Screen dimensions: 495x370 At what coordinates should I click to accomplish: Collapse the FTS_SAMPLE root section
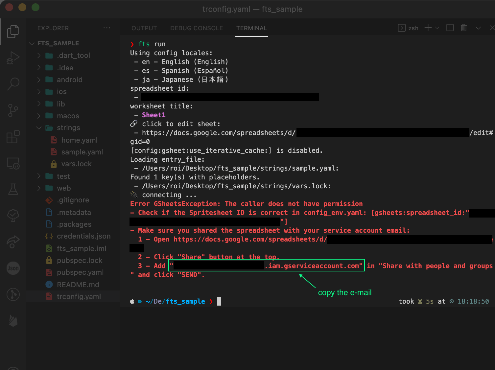32,43
